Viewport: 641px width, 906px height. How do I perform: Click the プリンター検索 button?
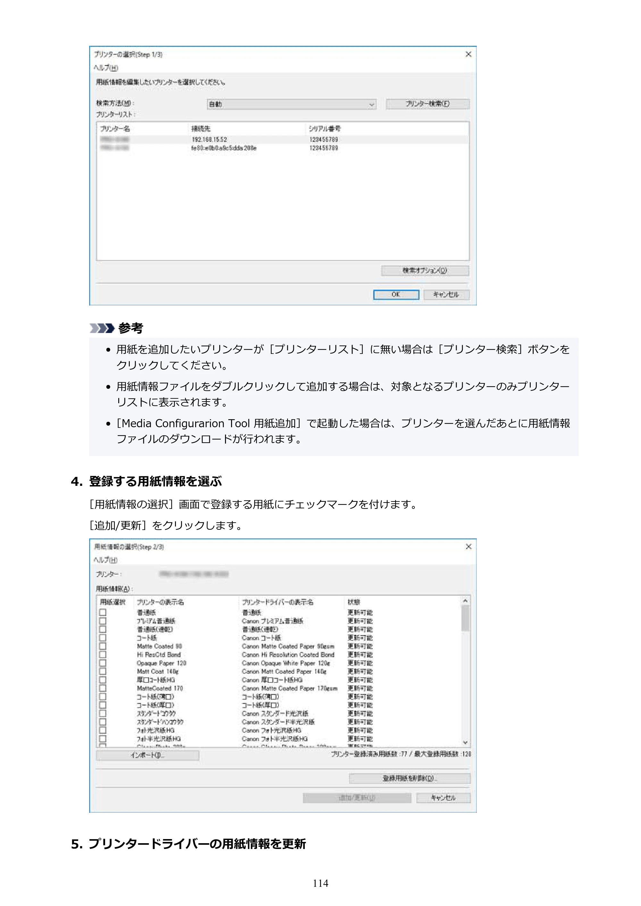click(427, 104)
